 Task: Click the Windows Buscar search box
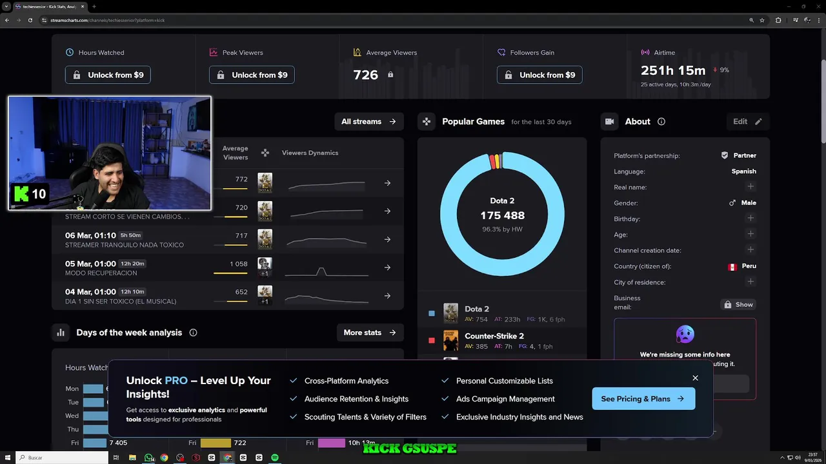(63, 458)
